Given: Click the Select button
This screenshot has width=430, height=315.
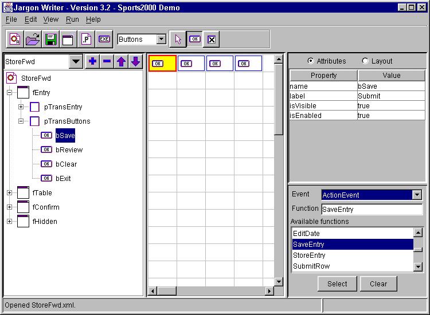Looking at the screenshot, I should (337, 283).
